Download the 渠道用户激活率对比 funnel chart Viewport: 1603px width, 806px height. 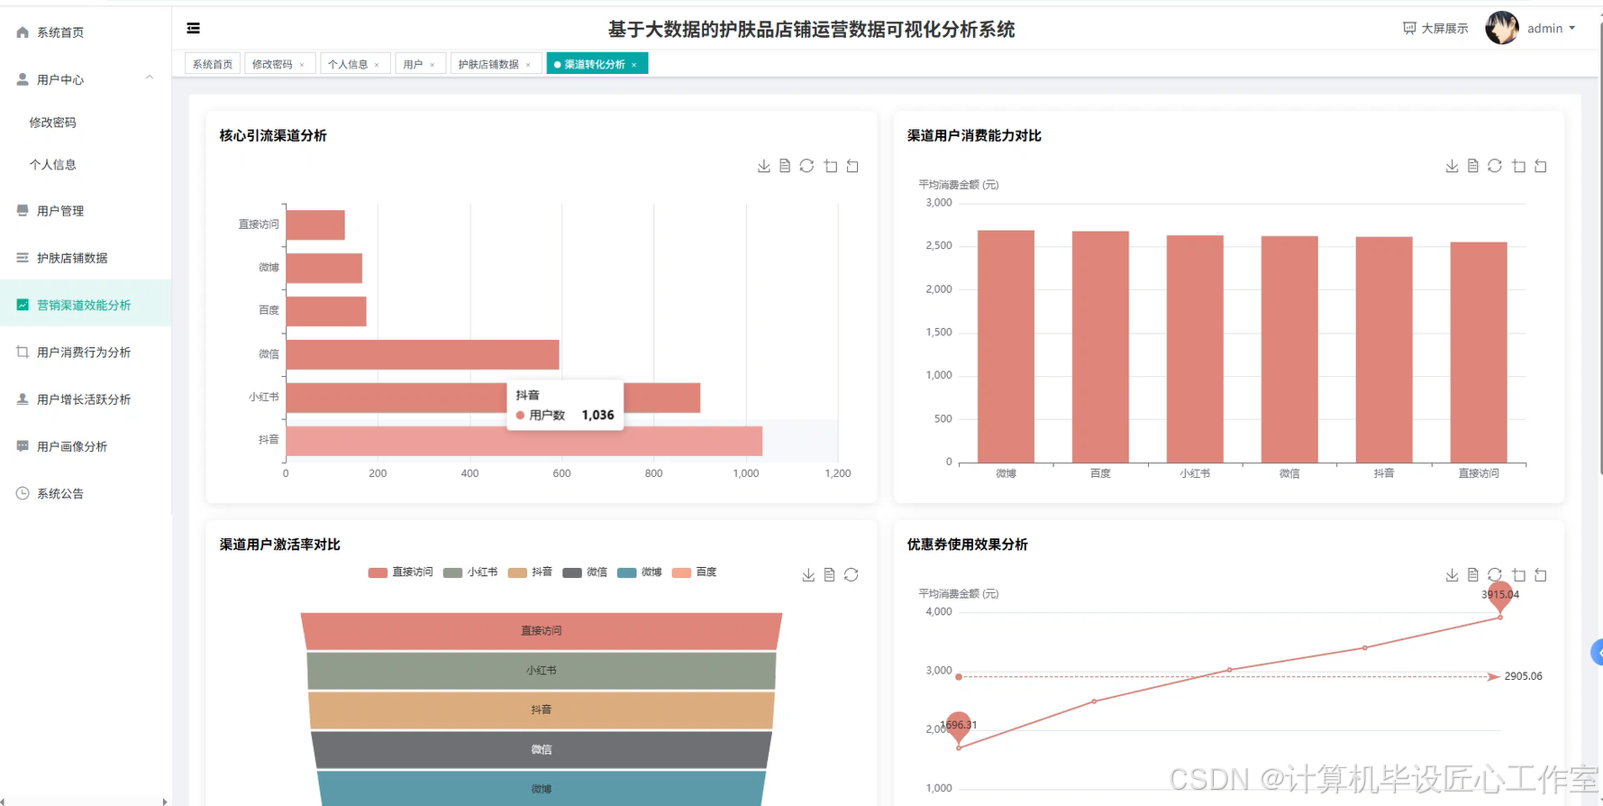click(x=808, y=575)
